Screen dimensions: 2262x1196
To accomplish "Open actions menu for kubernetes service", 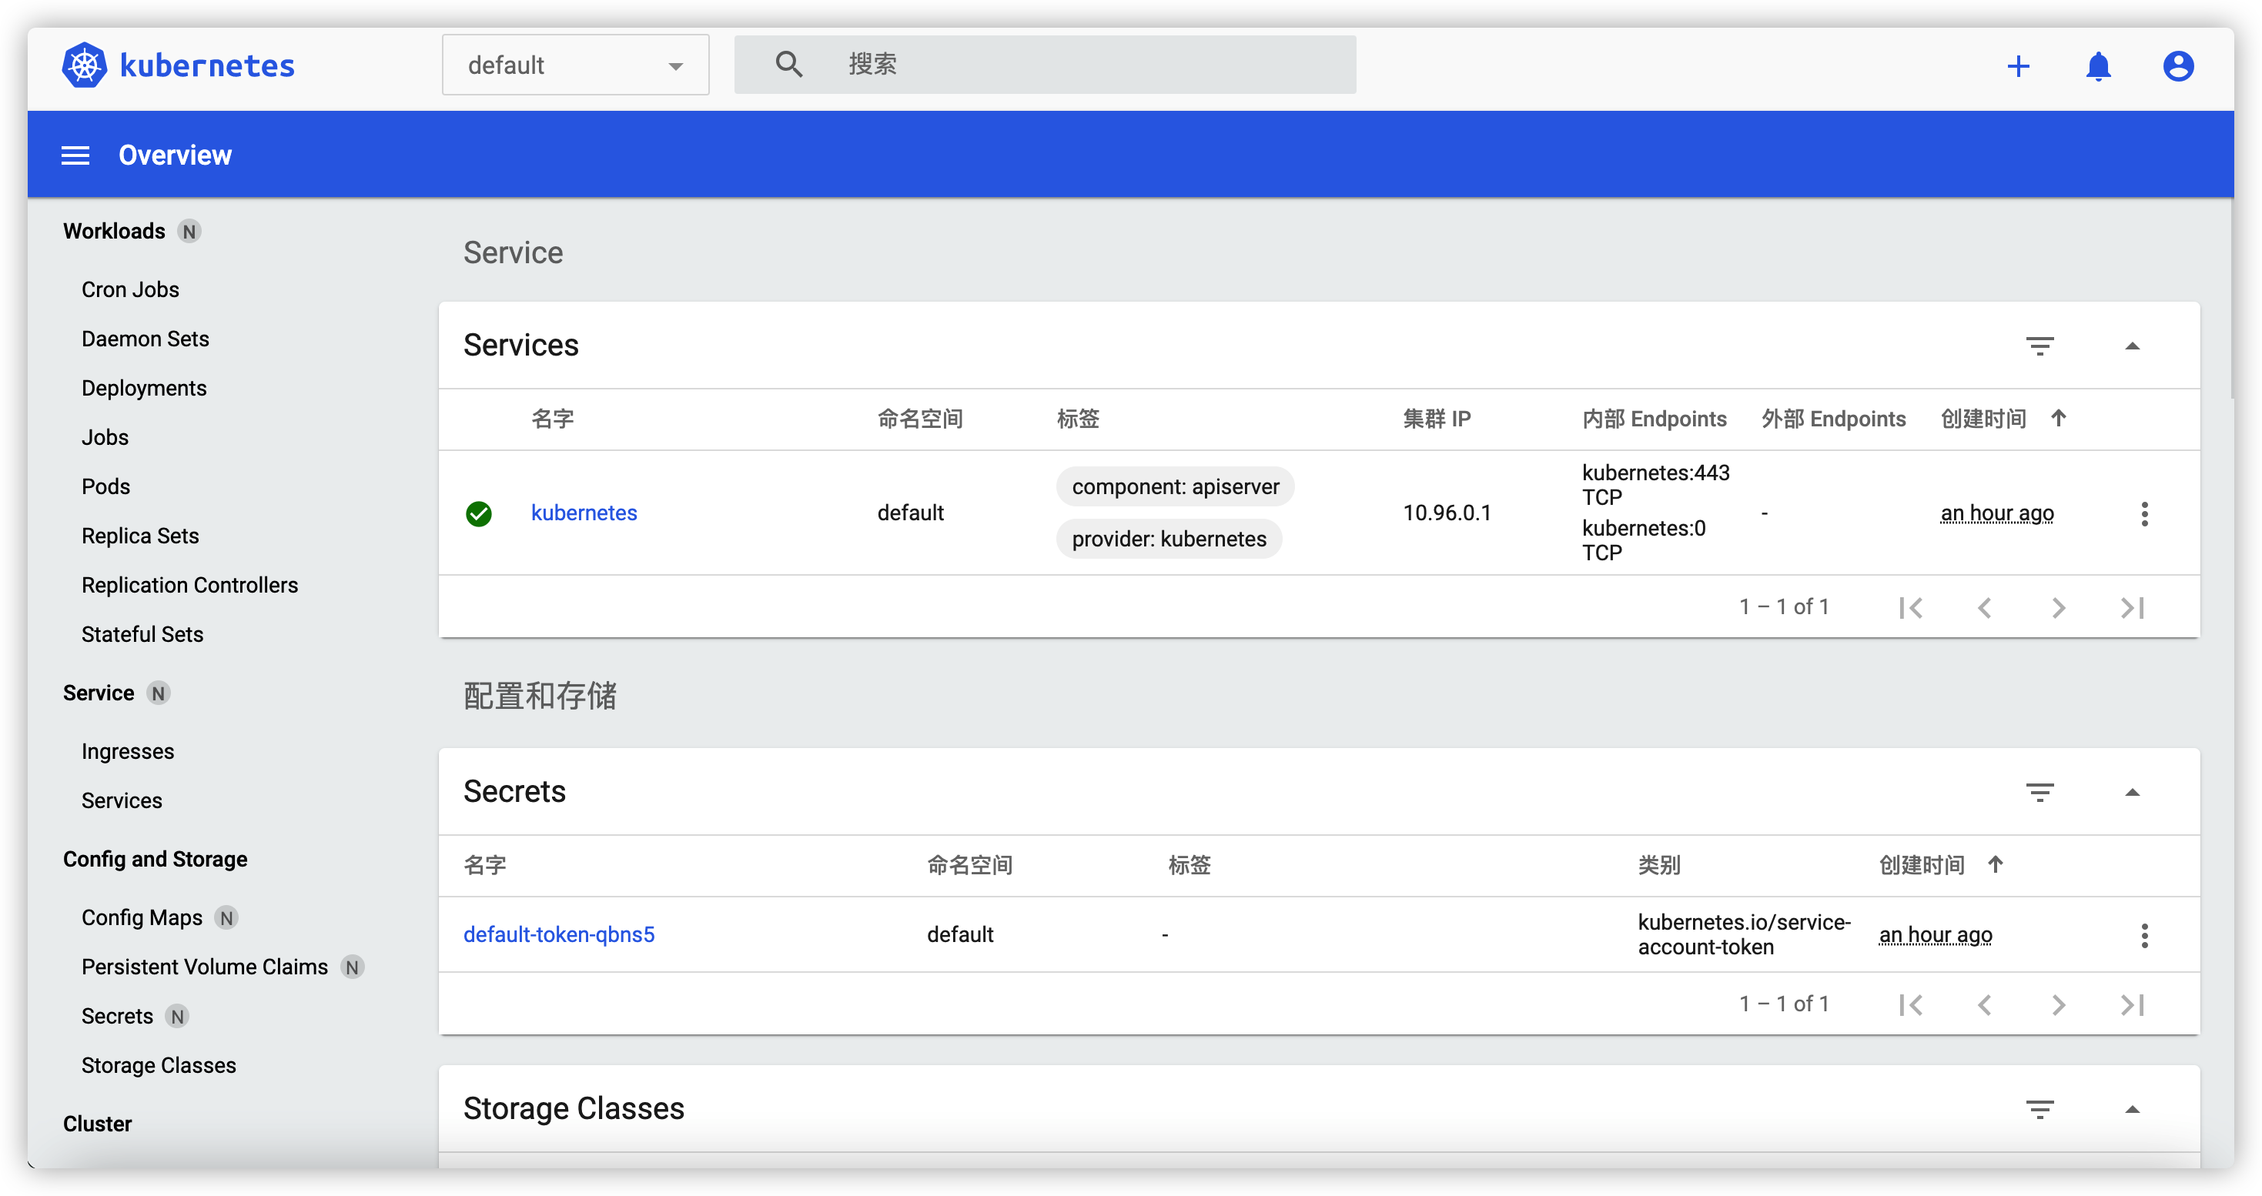I will tap(2143, 513).
